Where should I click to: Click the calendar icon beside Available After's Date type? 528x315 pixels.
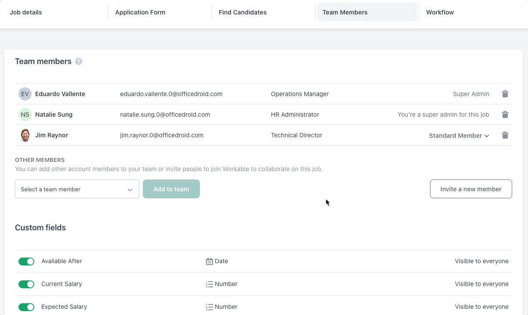coord(209,261)
